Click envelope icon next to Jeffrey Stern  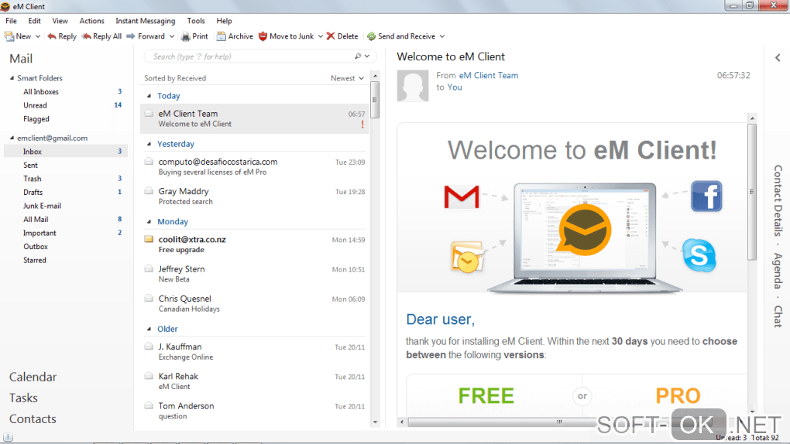(x=149, y=268)
